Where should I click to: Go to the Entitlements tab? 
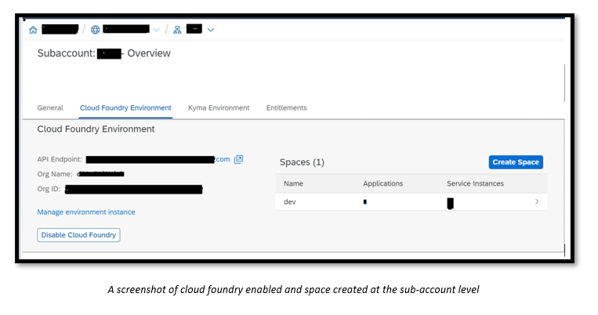286,107
